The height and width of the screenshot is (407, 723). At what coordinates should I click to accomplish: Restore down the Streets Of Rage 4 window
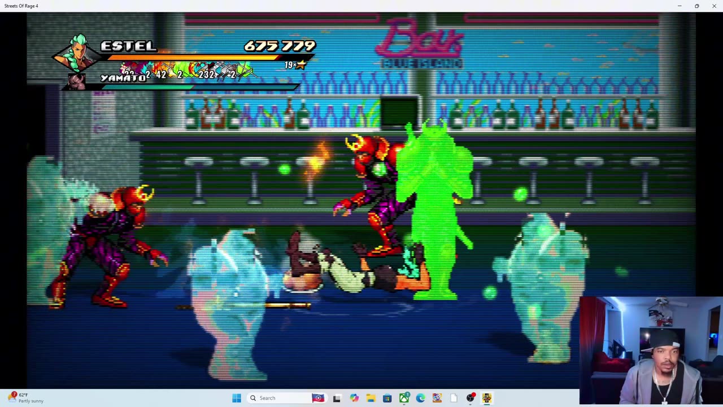[697, 6]
